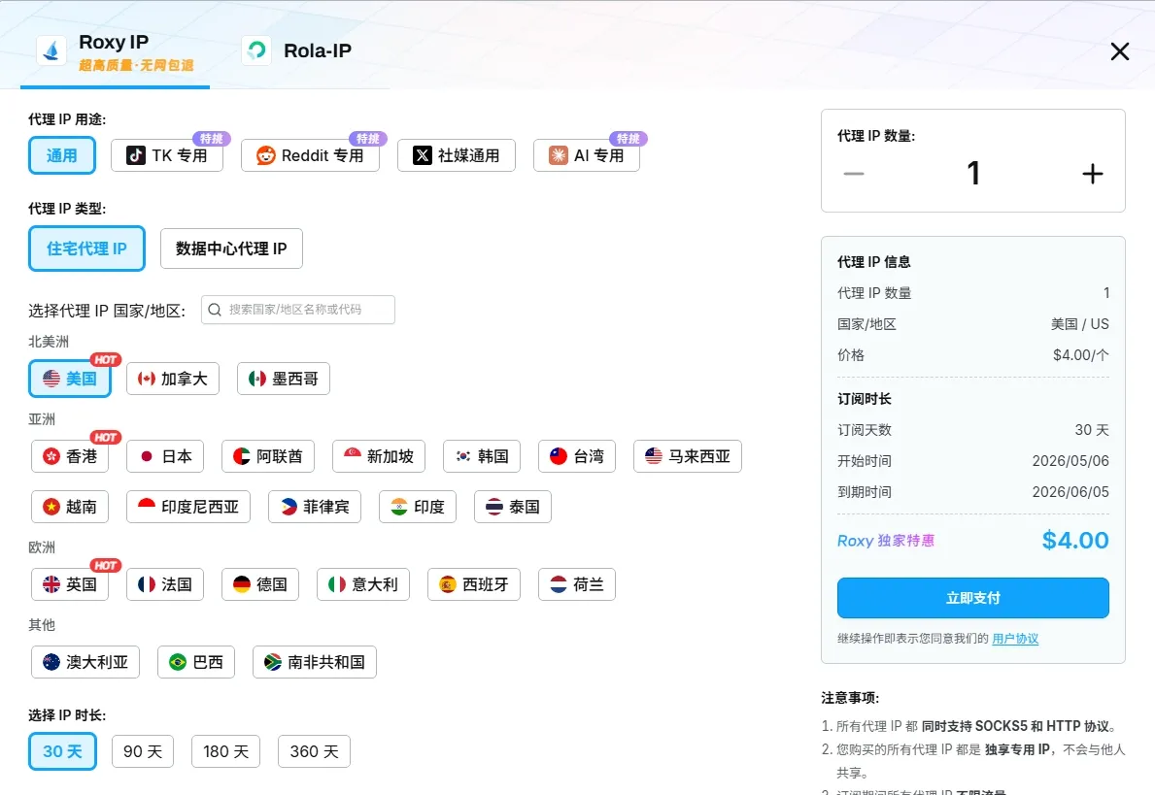Select 墨西哥 country flag option

coord(284,379)
